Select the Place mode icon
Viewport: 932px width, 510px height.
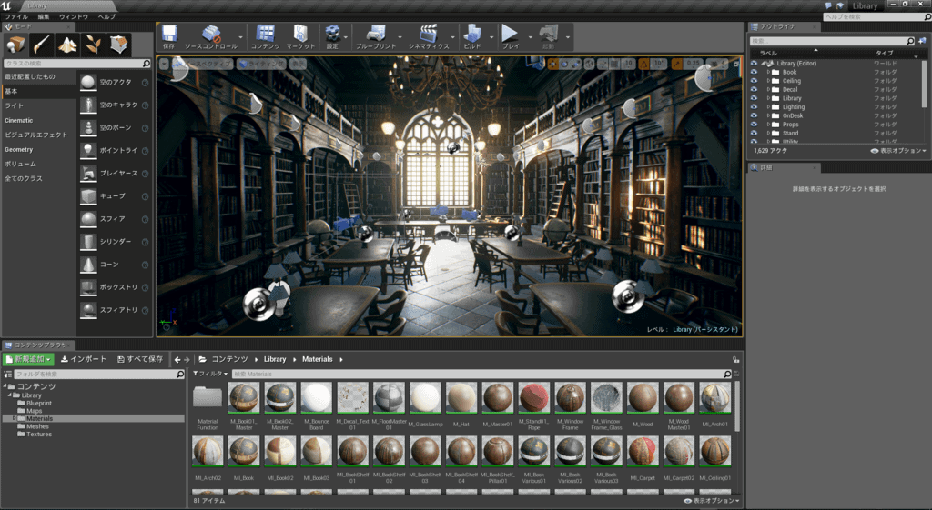pos(15,45)
